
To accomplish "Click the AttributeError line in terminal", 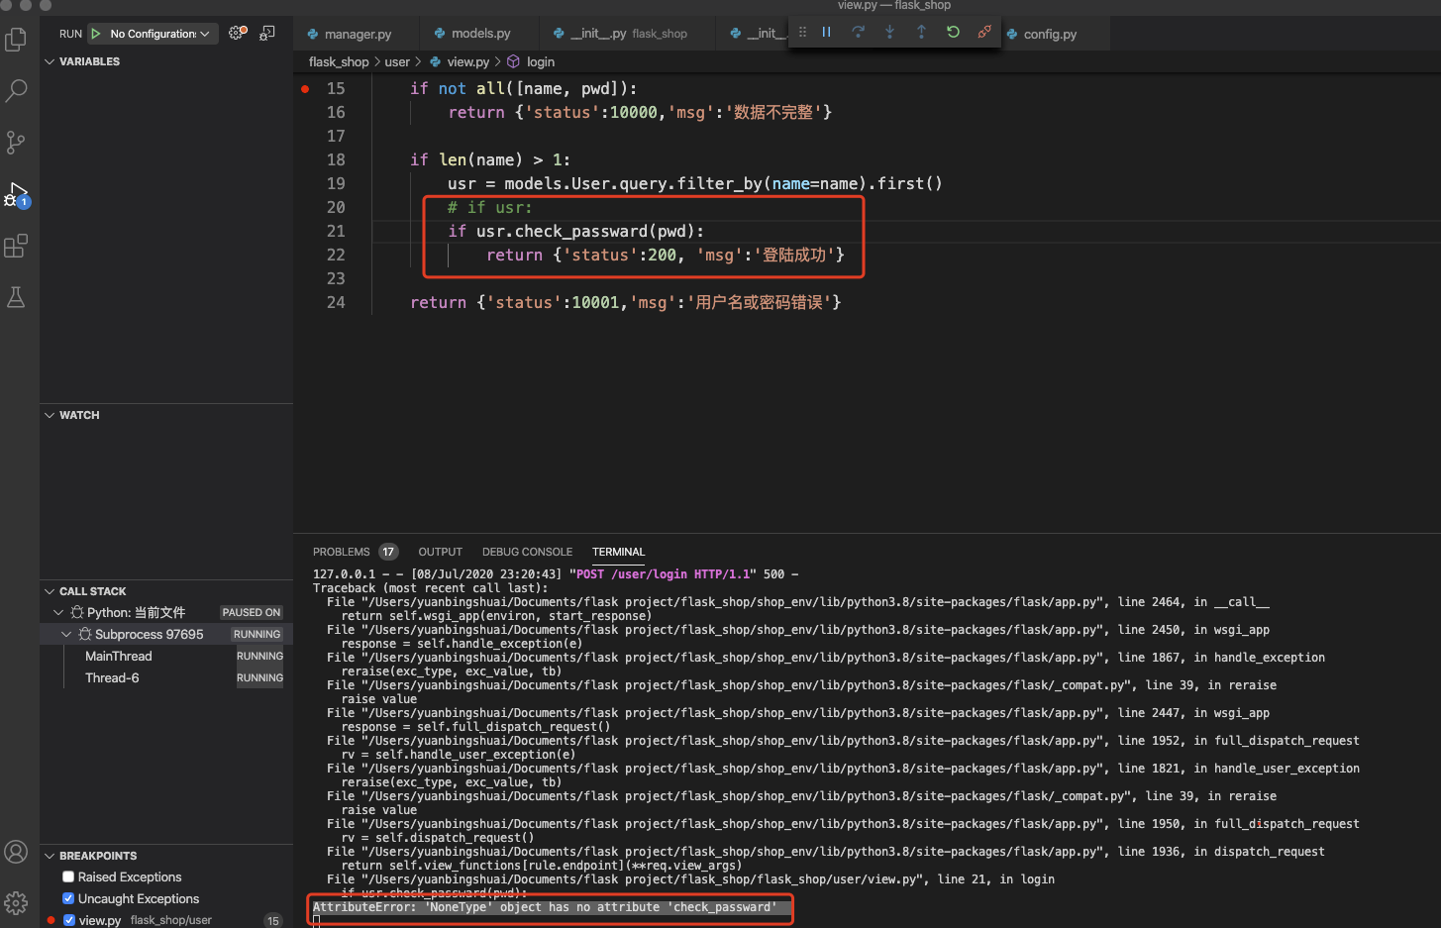I will point(545,907).
